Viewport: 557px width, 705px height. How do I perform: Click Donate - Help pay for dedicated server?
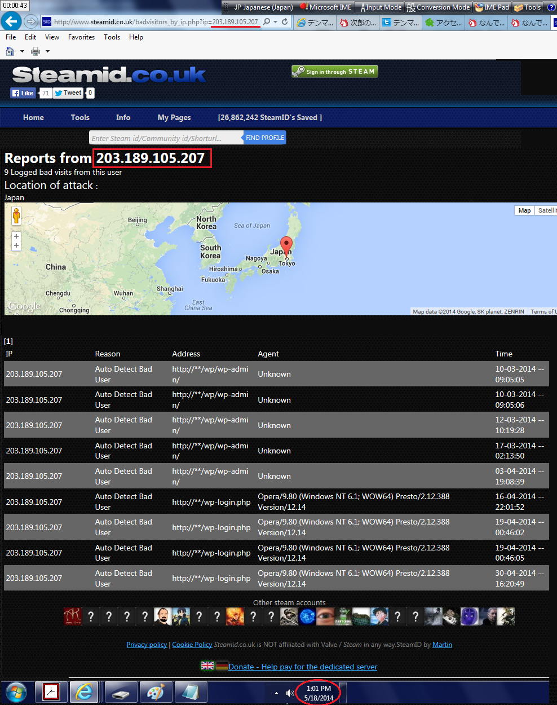[x=303, y=667]
